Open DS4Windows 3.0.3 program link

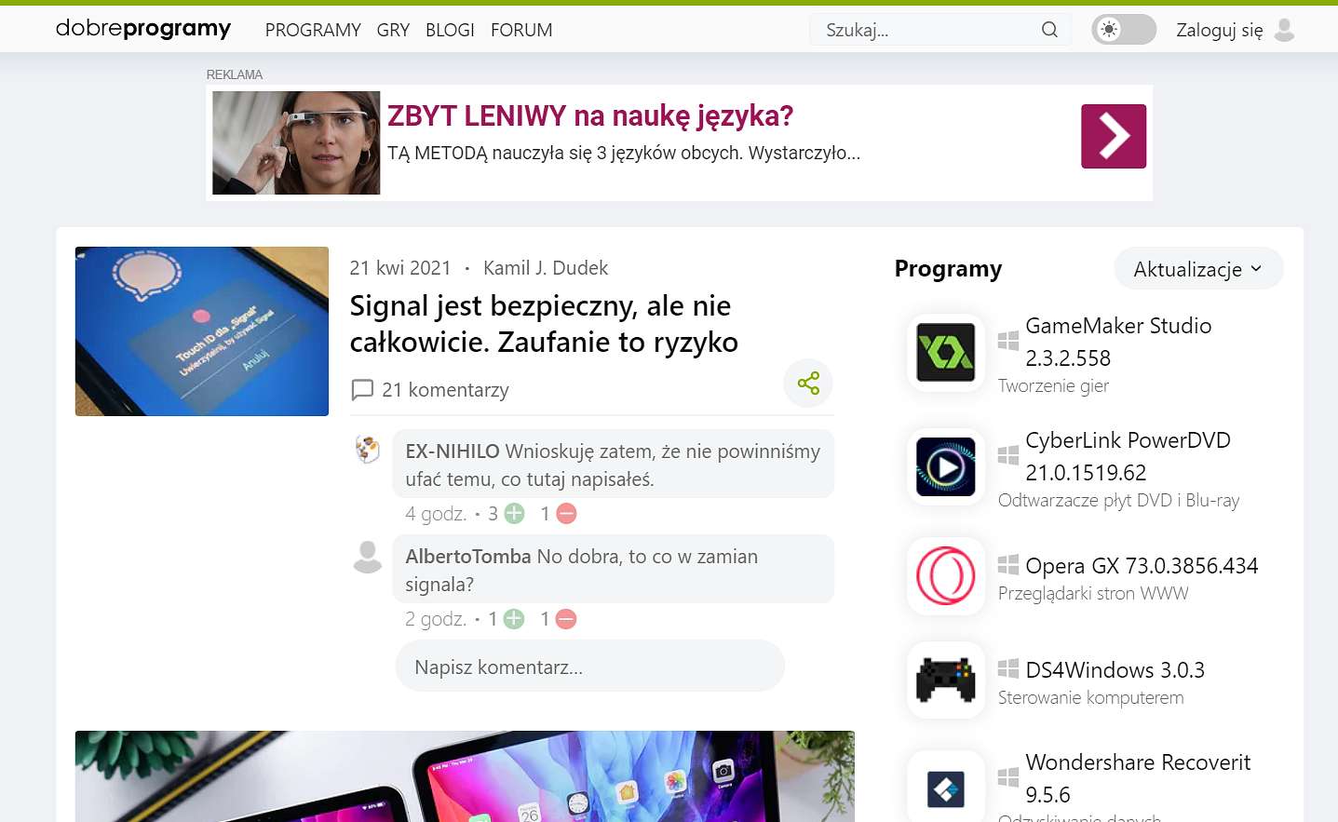pos(1115,670)
